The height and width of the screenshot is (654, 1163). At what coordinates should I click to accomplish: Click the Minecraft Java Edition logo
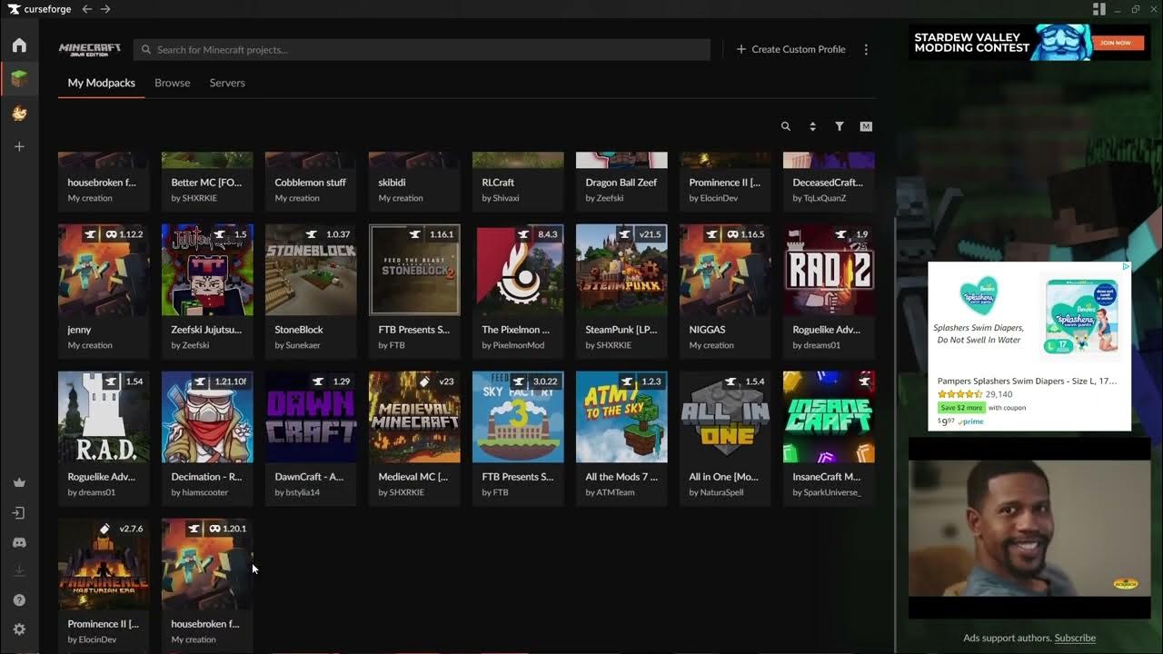89,49
